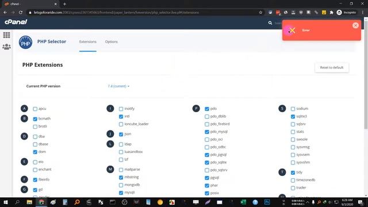368x207 pixels.
Task: Dismiss the red Error notification
Action: [355, 25]
